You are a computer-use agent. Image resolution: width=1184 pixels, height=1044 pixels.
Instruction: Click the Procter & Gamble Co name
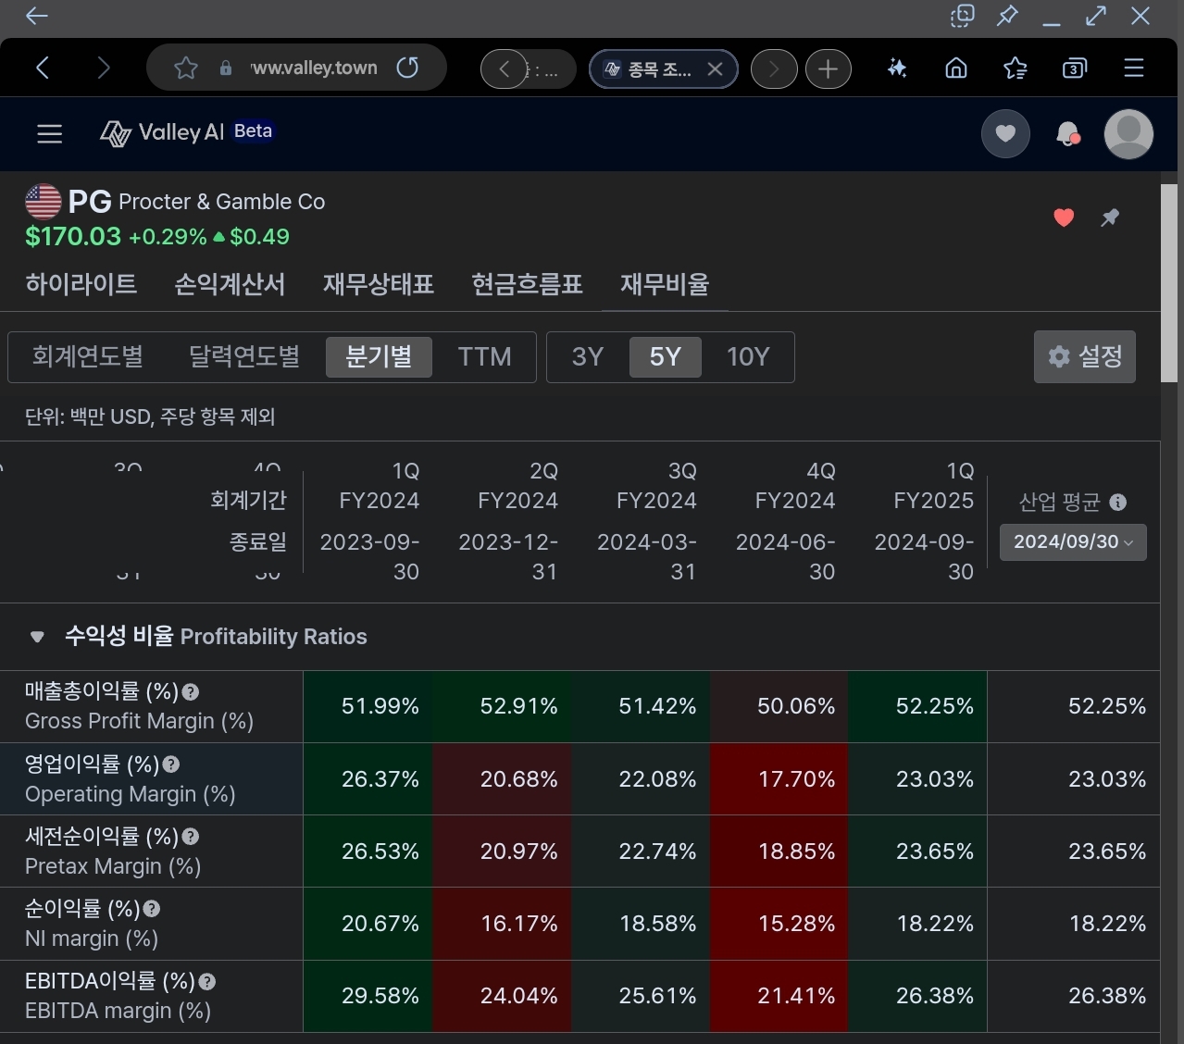pos(221,202)
